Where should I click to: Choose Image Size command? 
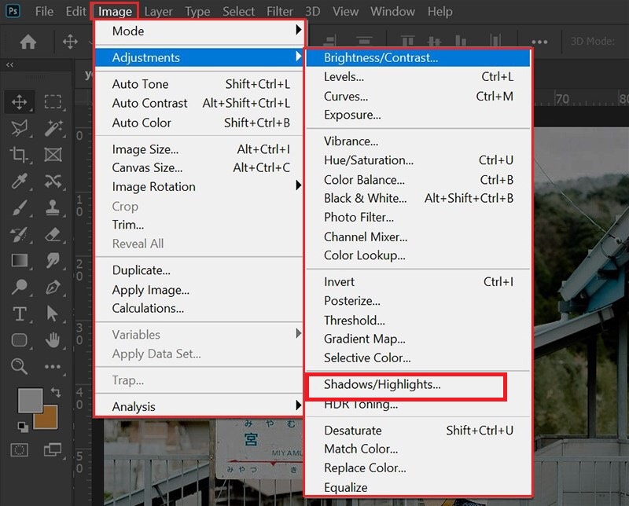pyautogui.click(x=200, y=149)
